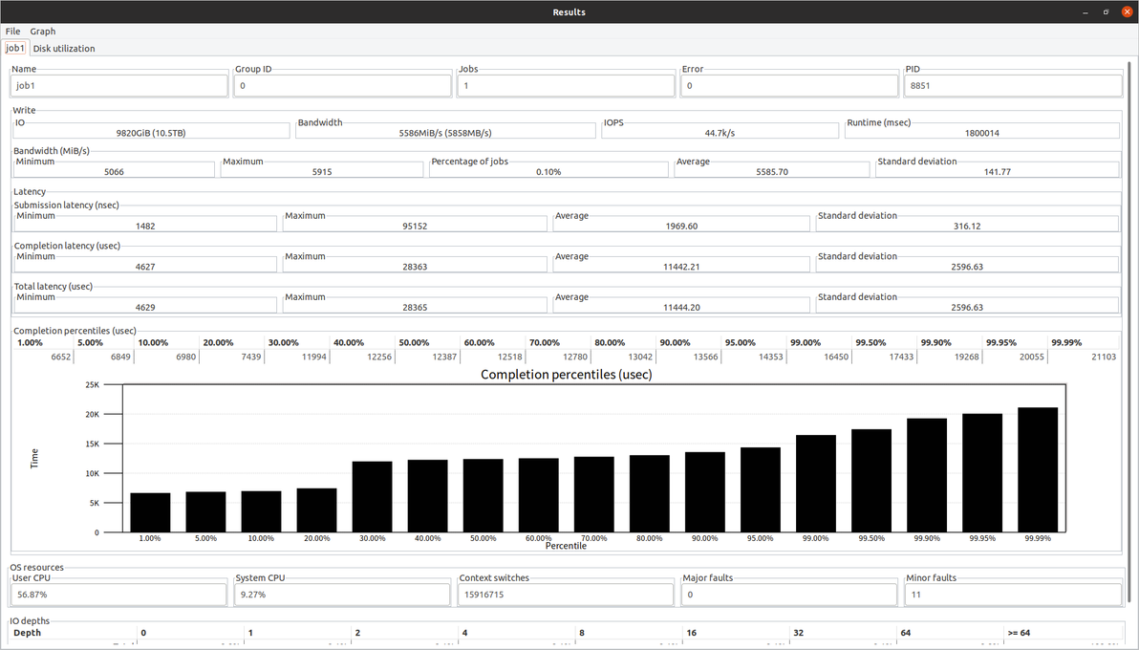Open the Graph menu

[43, 32]
